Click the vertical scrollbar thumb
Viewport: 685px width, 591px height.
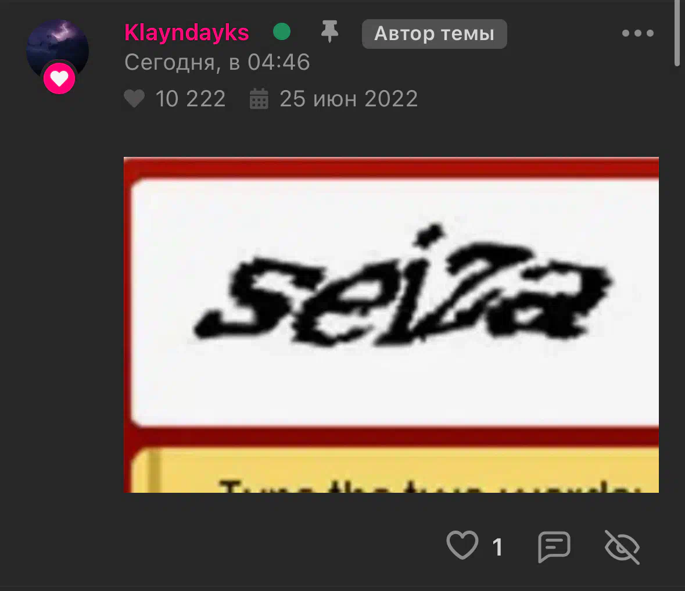[677, 33]
